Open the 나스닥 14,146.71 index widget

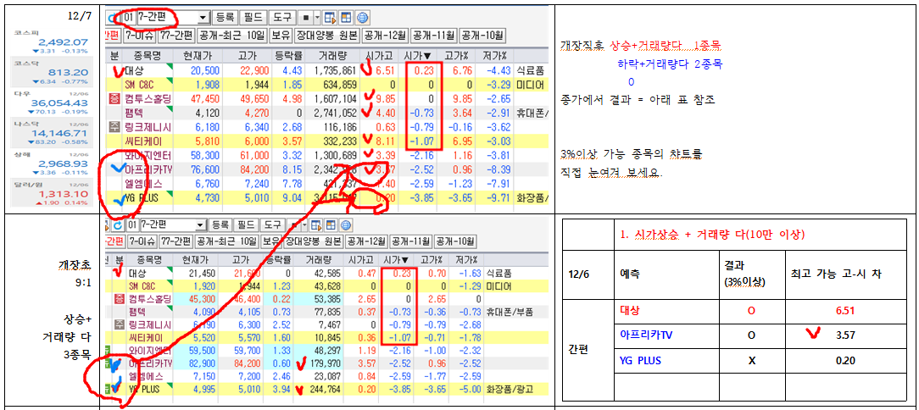point(53,134)
